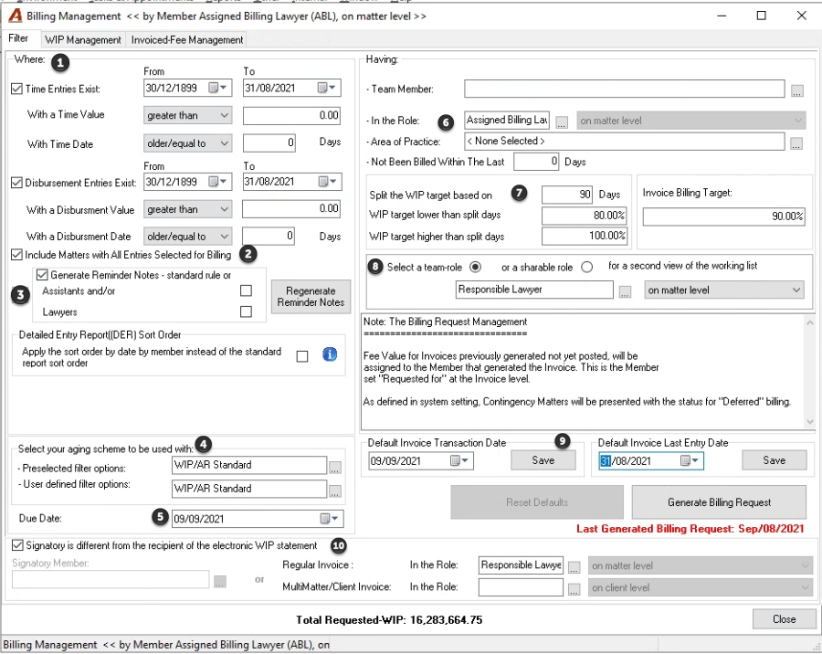Screen dimensions: 822x654
Task: Click the notes panel vertical scrollbar
Action: pos(810,372)
